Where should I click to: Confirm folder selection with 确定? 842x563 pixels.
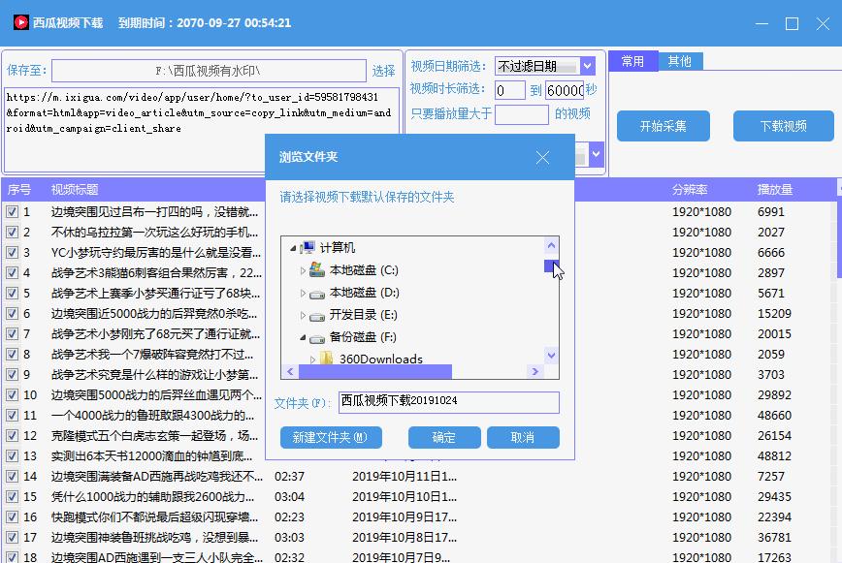444,438
